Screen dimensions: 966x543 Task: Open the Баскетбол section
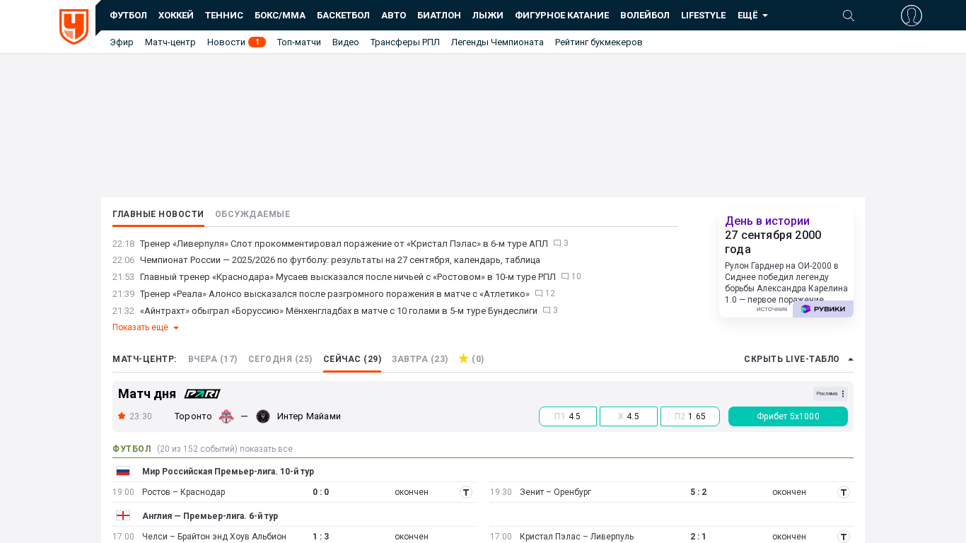tap(343, 16)
